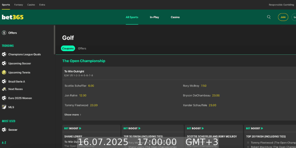Bet on Rory McIlroy at 7.50
Viewport: 296px width, 148px height.
(195, 86)
